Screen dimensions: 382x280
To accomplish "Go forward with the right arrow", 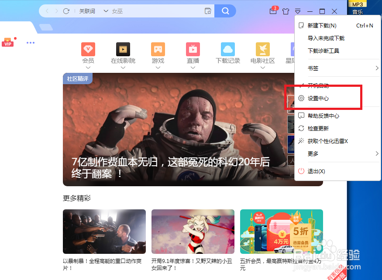I will click(x=56, y=11).
